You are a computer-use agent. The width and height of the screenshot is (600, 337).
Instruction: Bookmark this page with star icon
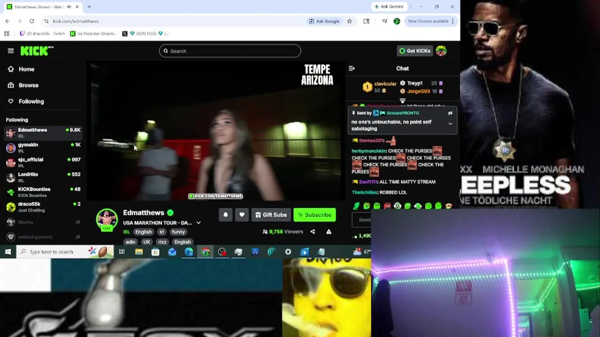pyautogui.click(x=349, y=21)
